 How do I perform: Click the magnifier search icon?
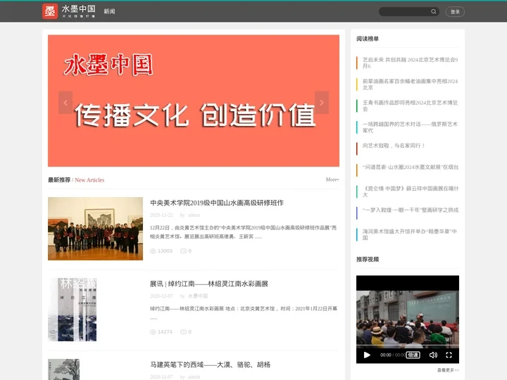tap(434, 12)
